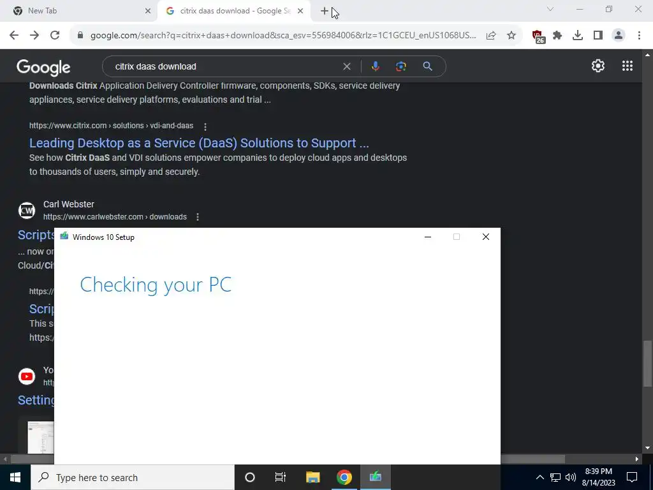Open Leading Desktop as a Service result
The width and height of the screenshot is (653, 490).
point(199,143)
